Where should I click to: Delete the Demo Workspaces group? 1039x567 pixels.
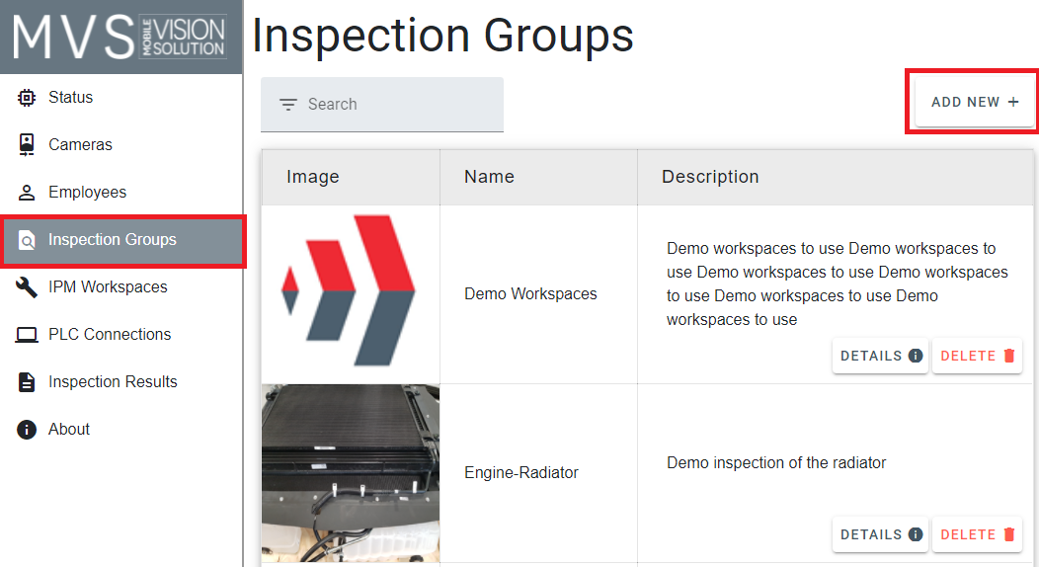[x=977, y=356]
